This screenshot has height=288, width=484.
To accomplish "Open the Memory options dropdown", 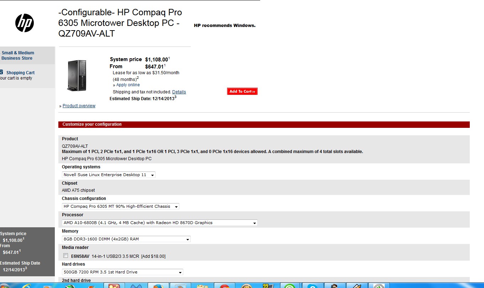I will click(x=126, y=239).
